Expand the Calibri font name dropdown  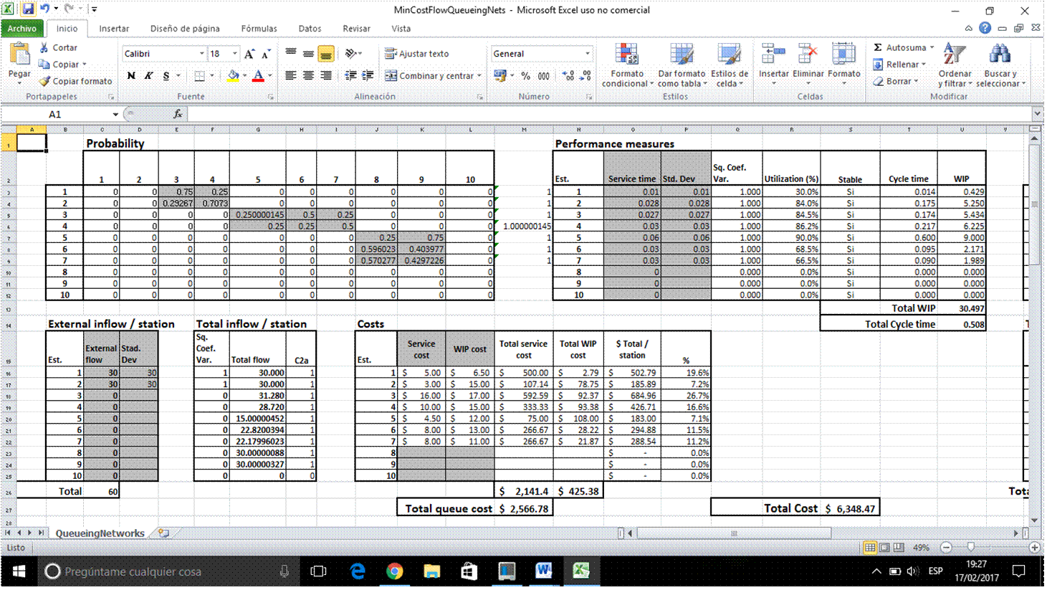[x=201, y=54]
